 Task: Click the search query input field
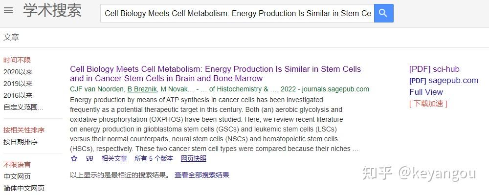click(237, 13)
